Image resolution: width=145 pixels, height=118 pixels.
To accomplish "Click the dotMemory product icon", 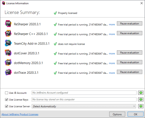I will point(8,62).
